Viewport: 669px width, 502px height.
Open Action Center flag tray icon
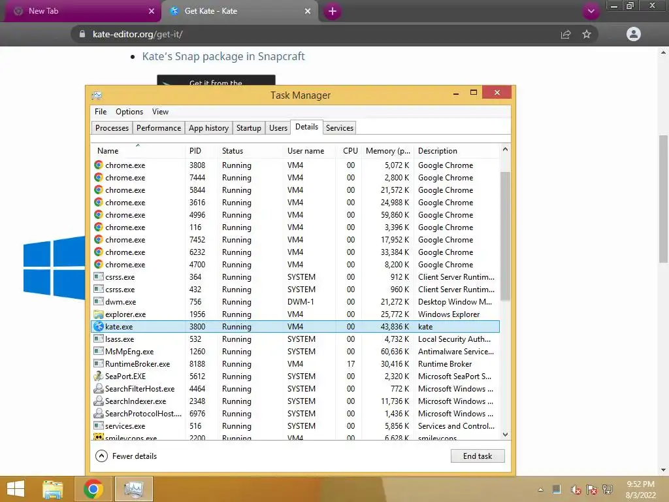pyautogui.click(x=592, y=489)
